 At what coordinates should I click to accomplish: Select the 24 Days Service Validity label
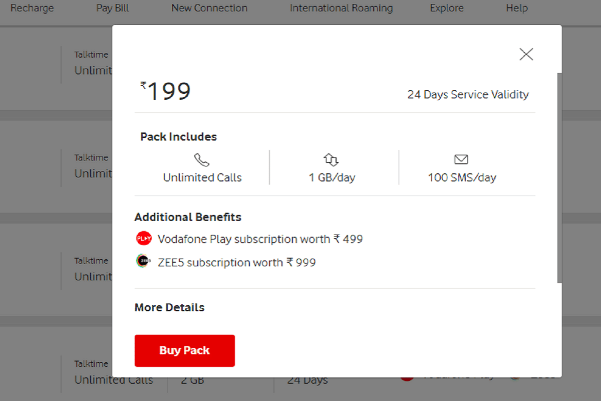click(468, 94)
